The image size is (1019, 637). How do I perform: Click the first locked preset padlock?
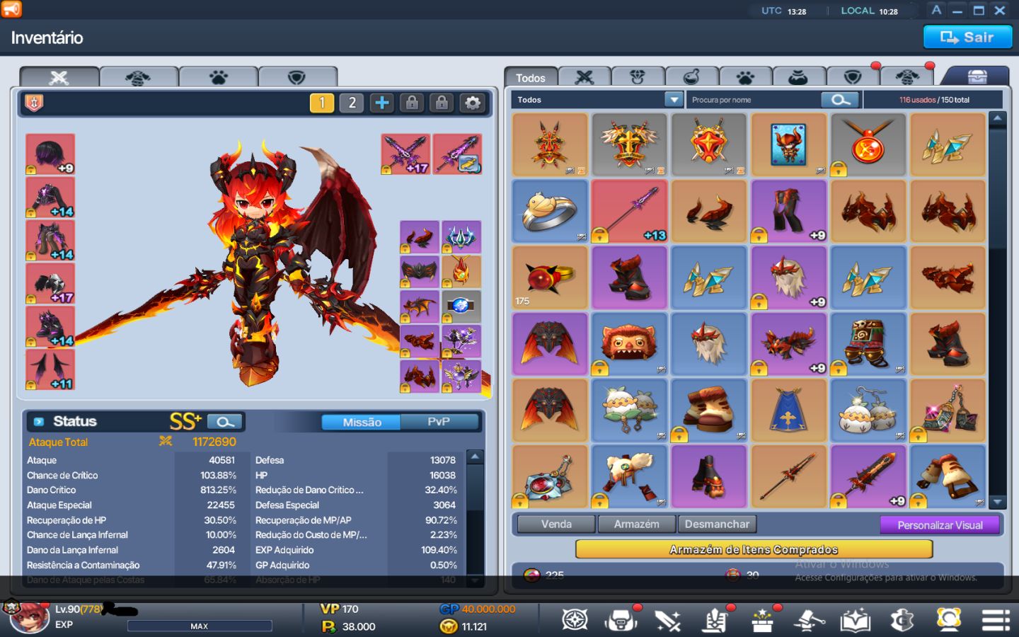[412, 103]
